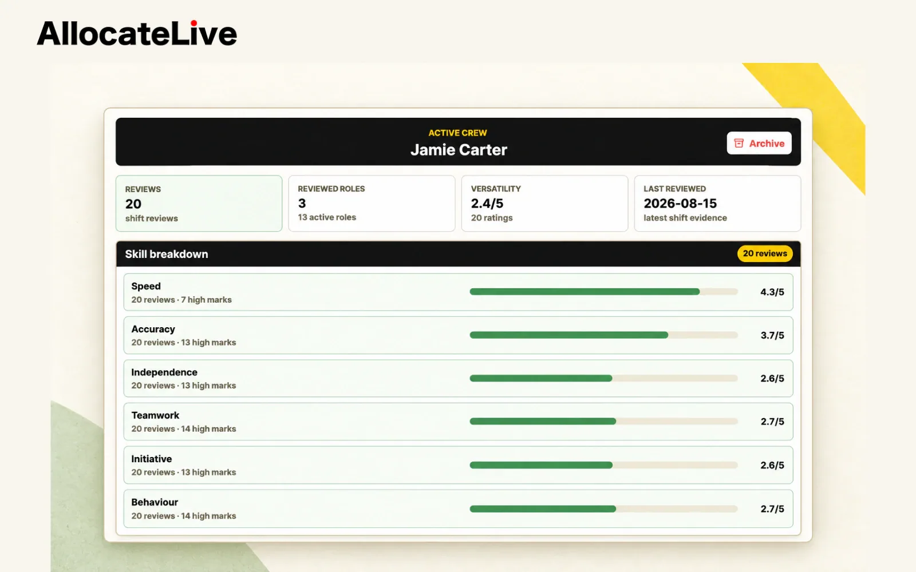Click the yellow 20 reviews badge
The height and width of the screenshot is (572, 916).
765,253
